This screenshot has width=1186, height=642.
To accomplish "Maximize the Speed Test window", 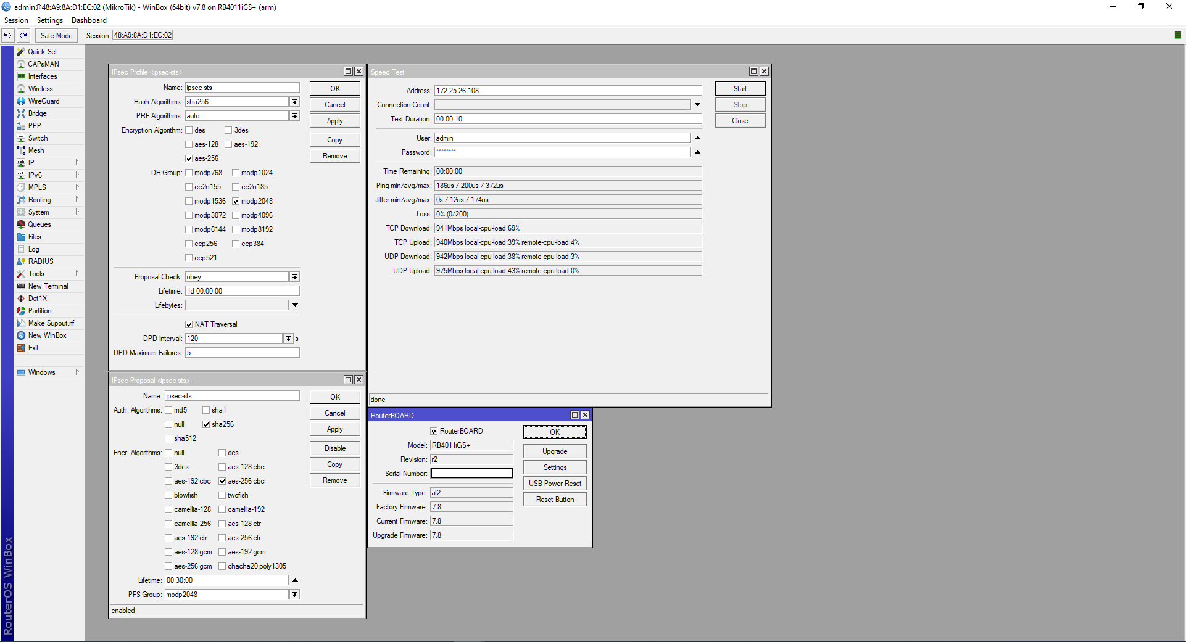I will (x=753, y=72).
